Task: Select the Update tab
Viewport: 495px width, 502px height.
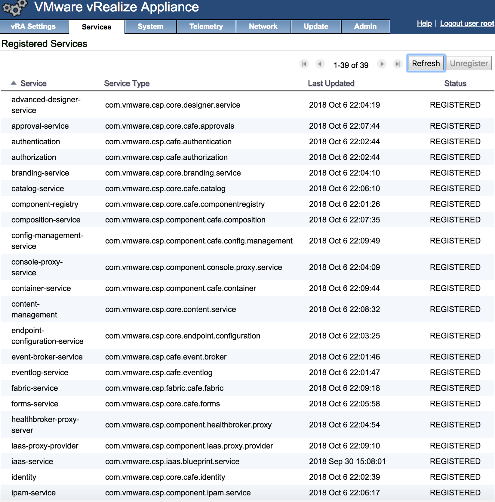Action: (316, 26)
